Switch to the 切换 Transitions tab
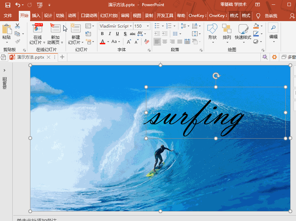The height and width of the screenshot is (221, 296). (60, 16)
